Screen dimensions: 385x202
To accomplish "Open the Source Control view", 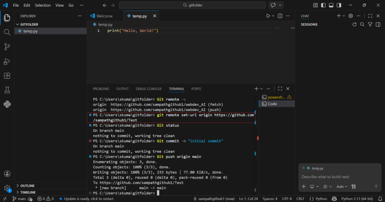I will tap(7, 47).
